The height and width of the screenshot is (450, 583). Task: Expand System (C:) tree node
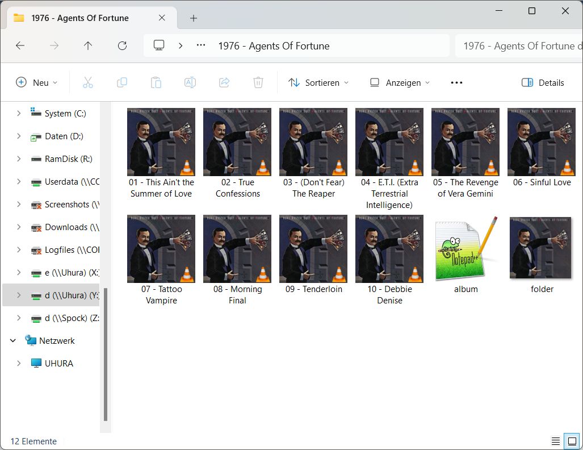pyautogui.click(x=19, y=113)
